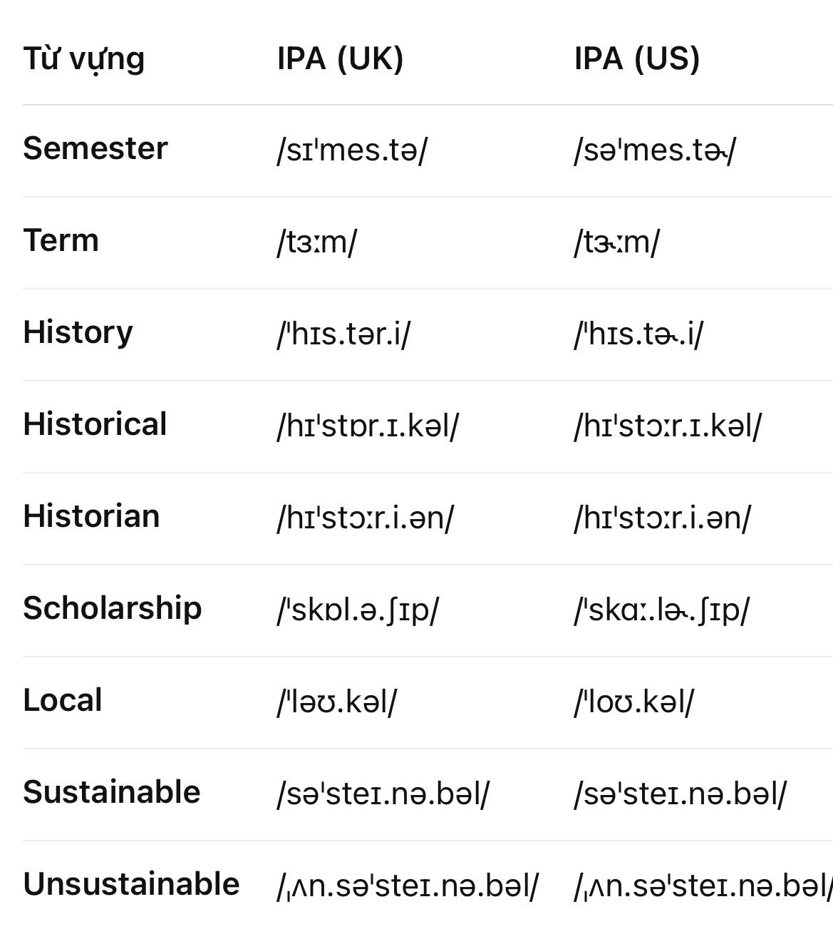Click the US pronunciation of Historical
833x939 pixels.
point(668,426)
